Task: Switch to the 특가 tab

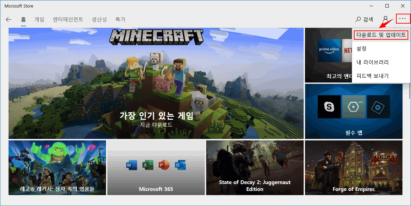Action: pos(120,20)
